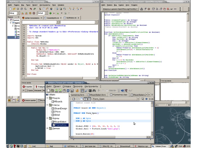The height and width of the screenshot is (148, 197).
Task: Open the class selector combo above MonoDevelop editor
Action: [x=41, y=22]
